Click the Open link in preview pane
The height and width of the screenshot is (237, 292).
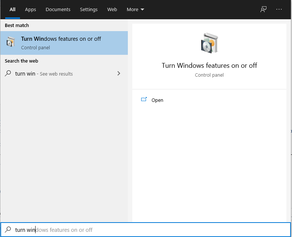(157, 100)
